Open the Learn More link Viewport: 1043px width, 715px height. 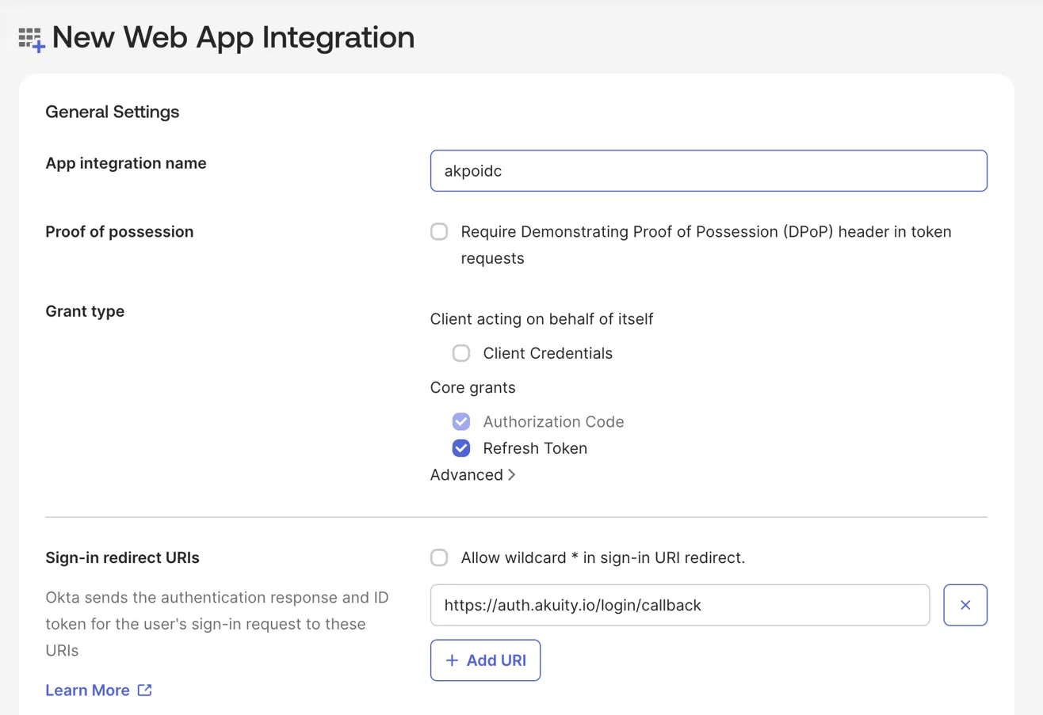pos(87,690)
